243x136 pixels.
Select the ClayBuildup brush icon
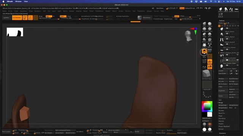click(x=210, y=24)
